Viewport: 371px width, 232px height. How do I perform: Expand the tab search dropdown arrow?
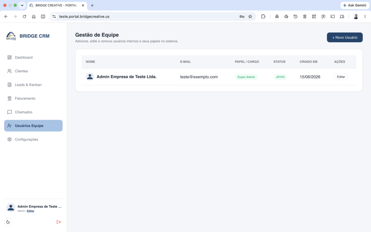click(22, 5)
